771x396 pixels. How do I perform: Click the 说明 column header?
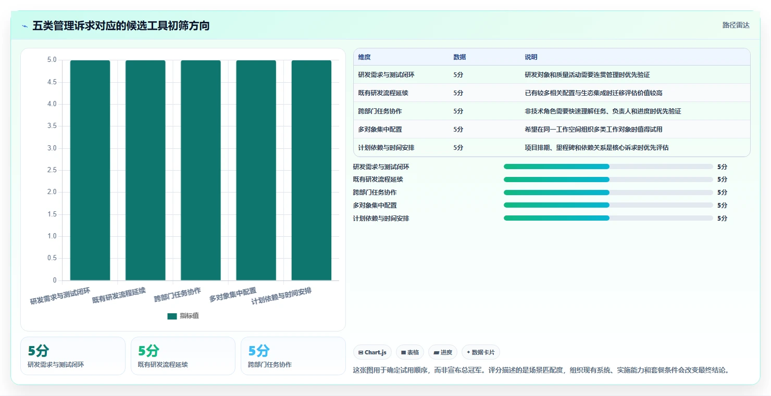tap(531, 57)
